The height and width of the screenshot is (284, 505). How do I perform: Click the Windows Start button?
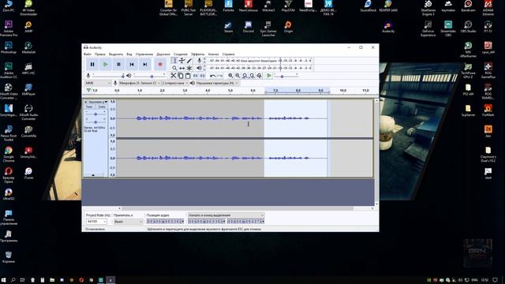click(x=3, y=280)
